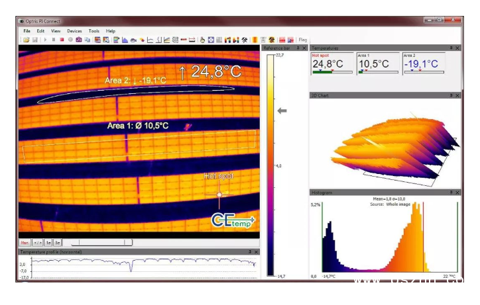Click the tools/wrench icon in the toolbar
Viewport: 480px width, 305px height.
pyautogui.click(x=245, y=40)
